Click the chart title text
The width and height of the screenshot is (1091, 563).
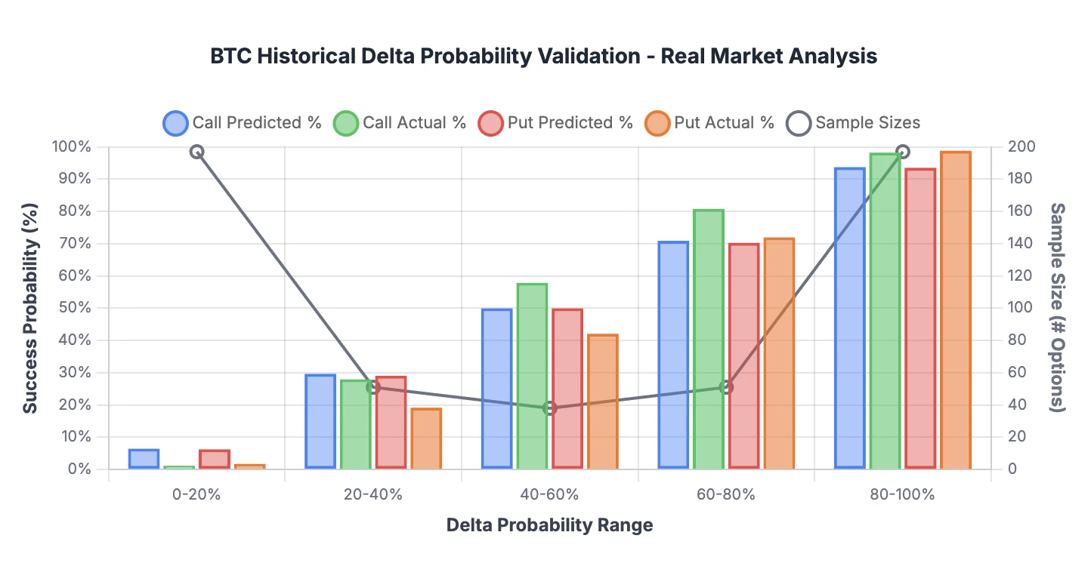coord(544,57)
